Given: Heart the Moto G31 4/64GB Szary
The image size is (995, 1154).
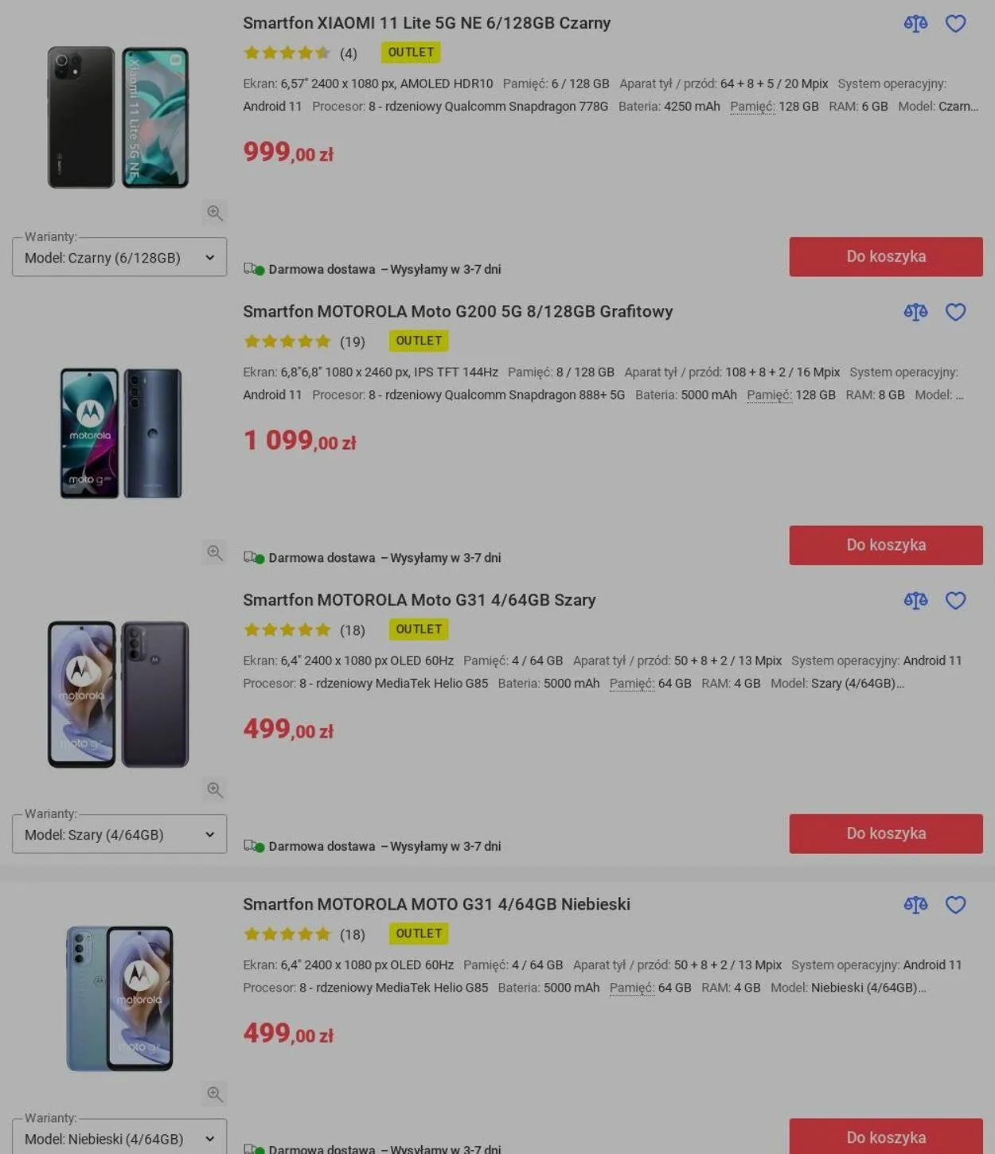Looking at the screenshot, I should pos(955,600).
